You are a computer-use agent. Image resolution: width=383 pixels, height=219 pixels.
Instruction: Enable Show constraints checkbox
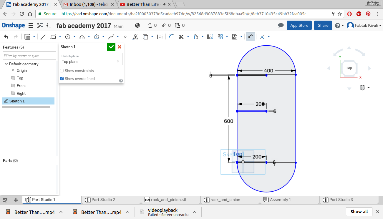(x=62, y=71)
